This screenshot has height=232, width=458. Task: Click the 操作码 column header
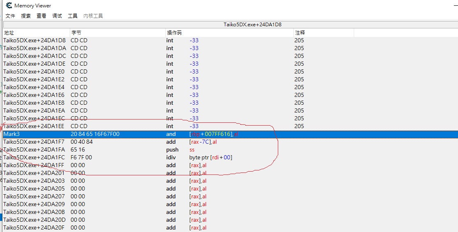point(174,32)
